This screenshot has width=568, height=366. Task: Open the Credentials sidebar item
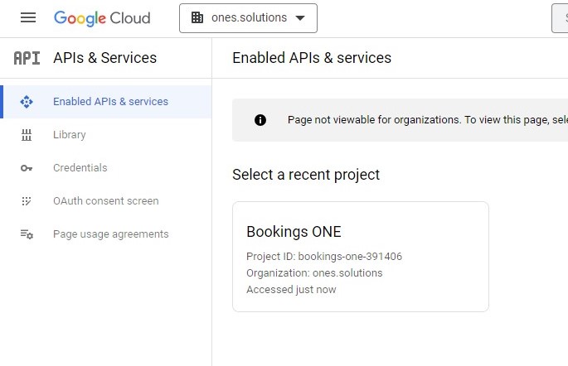click(80, 168)
